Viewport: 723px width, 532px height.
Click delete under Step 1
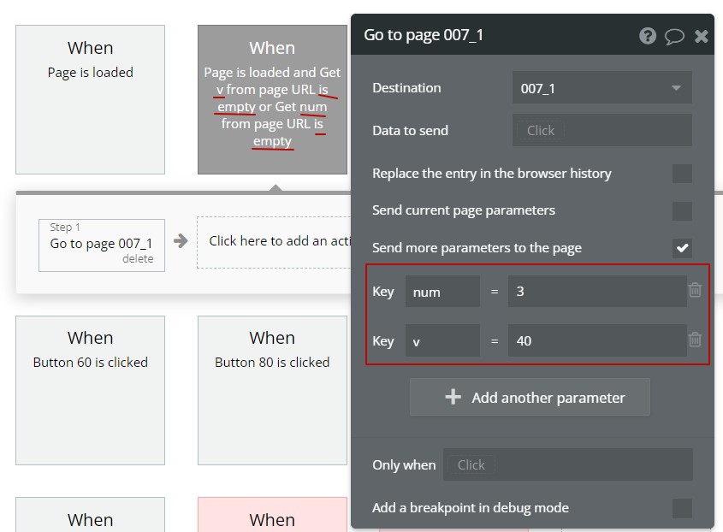[138, 258]
